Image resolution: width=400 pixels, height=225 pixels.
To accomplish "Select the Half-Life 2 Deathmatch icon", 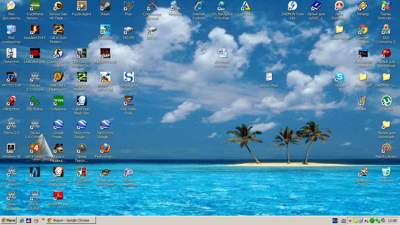I will 58,82.
